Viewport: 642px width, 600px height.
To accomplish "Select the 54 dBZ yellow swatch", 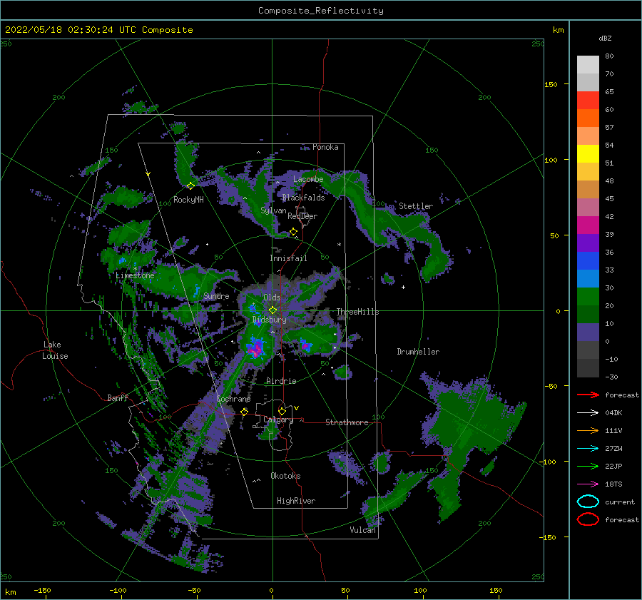I will (588, 153).
